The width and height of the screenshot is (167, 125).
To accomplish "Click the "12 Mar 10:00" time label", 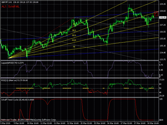I will (x=73, y=123).
